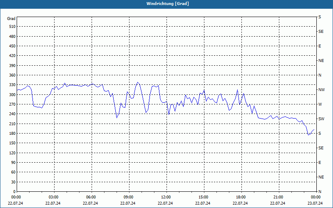The image size is (333, 208).
Task: Click the 30 degree axis label
Action: [x=13, y=182]
